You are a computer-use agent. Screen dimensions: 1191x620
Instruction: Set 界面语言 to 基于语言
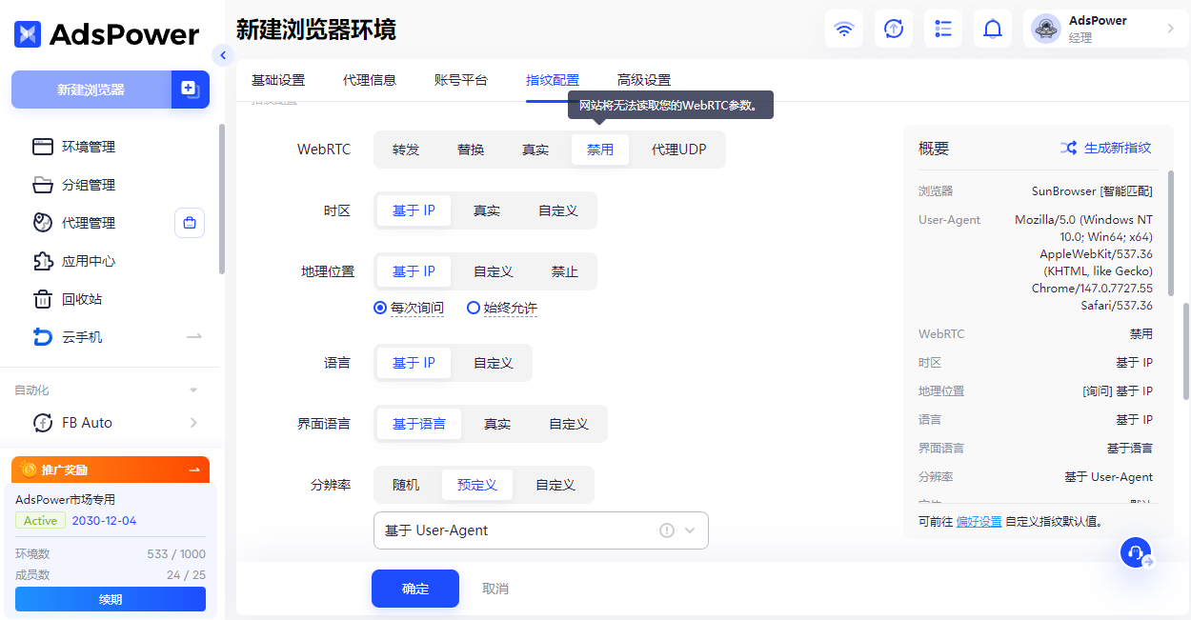point(419,424)
